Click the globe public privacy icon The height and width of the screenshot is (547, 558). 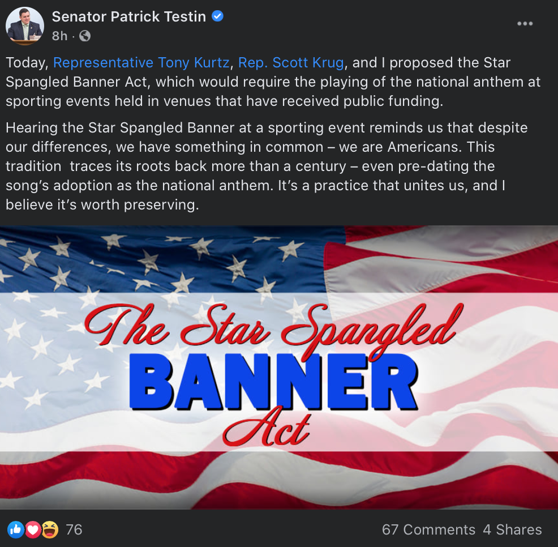[85, 36]
